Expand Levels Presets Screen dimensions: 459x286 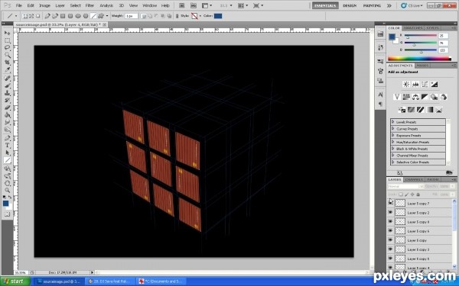[393, 122]
